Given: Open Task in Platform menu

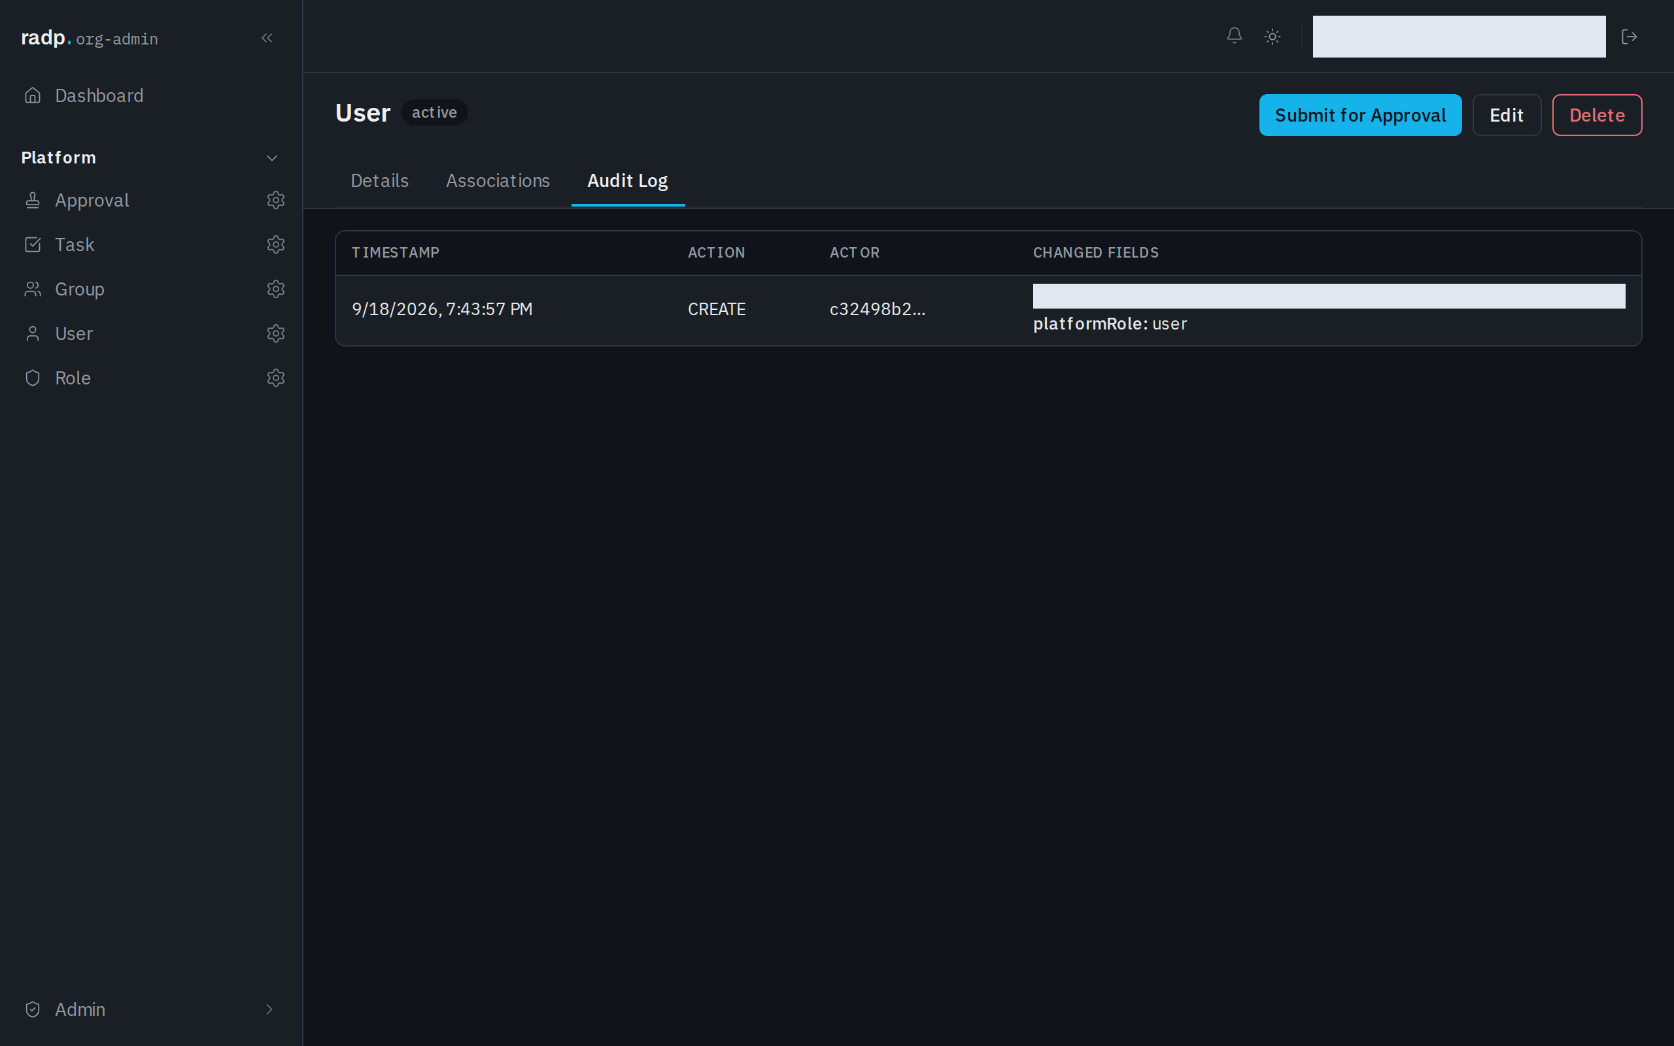Looking at the screenshot, I should (x=131, y=245).
